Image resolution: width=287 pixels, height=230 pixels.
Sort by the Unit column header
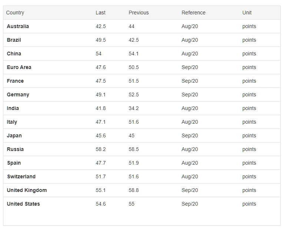(247, 13)
